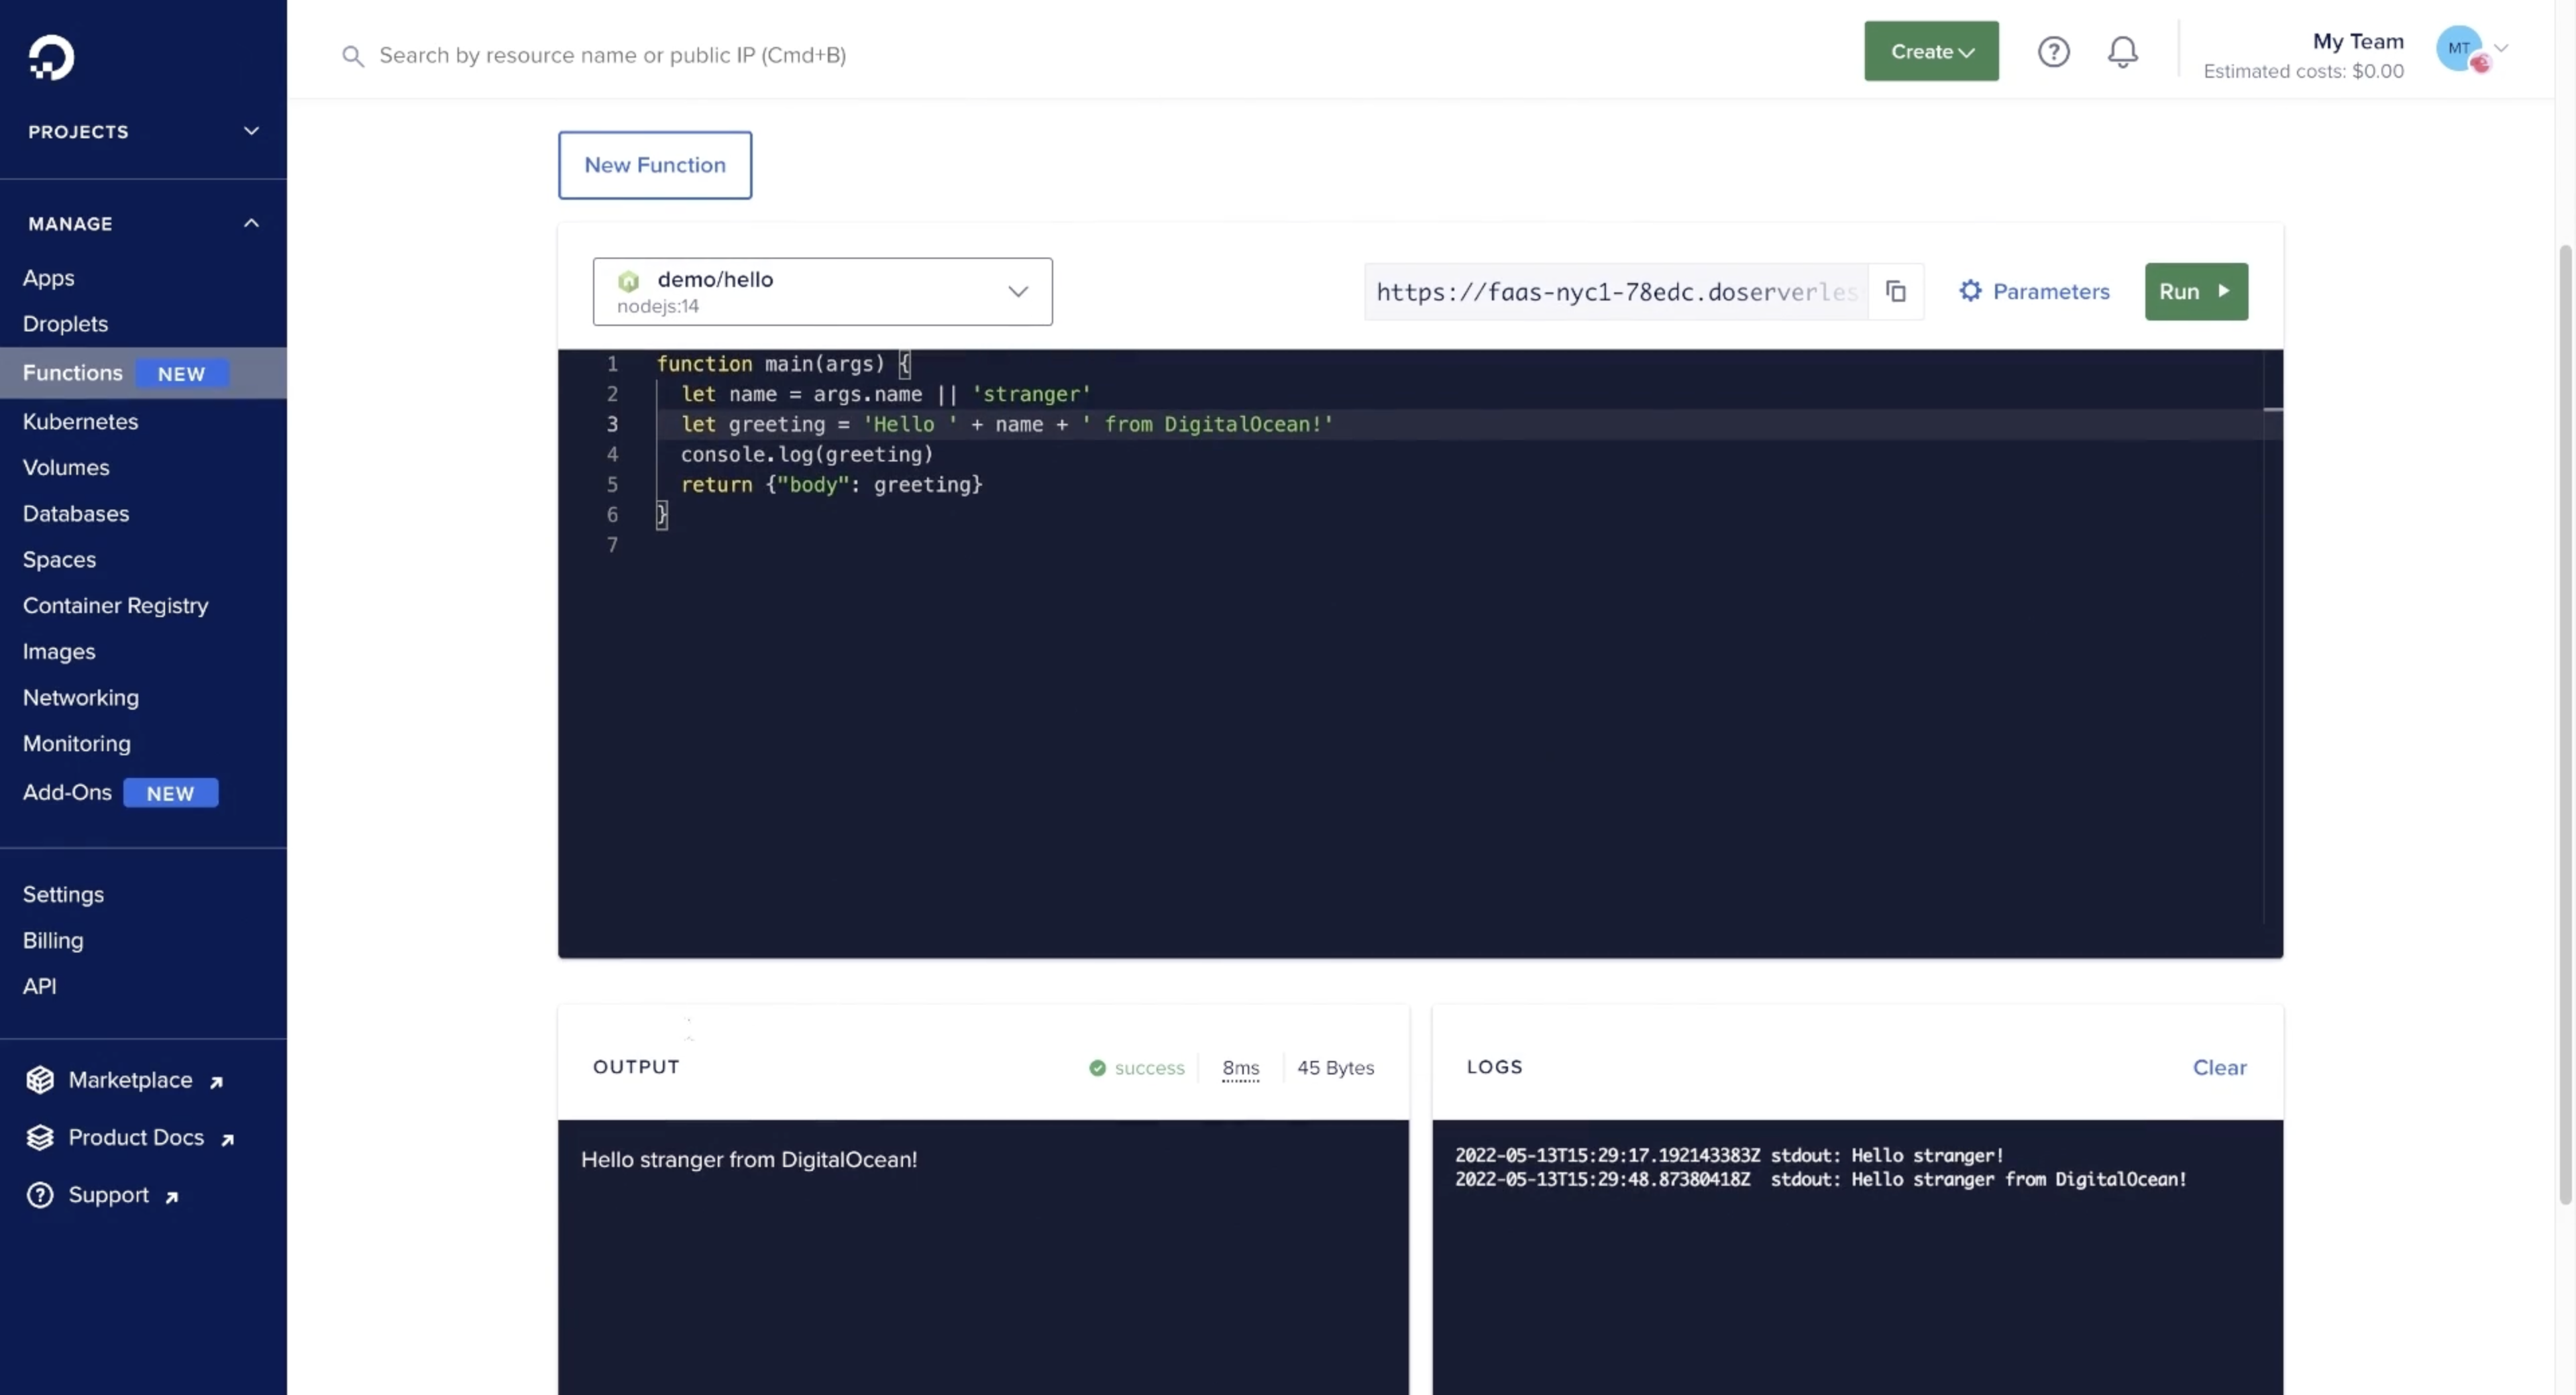
Task: Open Volumes section
Action: (x=66, y=468)
